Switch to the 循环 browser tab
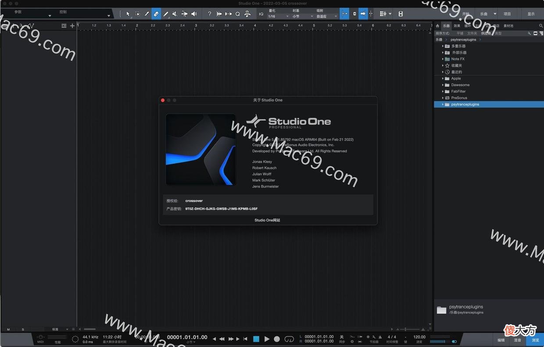The width and height of the screenshot is (544, 347). 468,26
